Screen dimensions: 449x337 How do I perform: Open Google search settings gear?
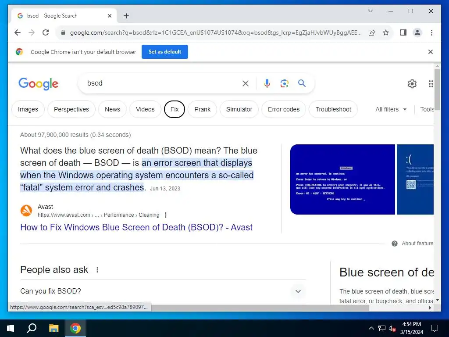[412, 84]
